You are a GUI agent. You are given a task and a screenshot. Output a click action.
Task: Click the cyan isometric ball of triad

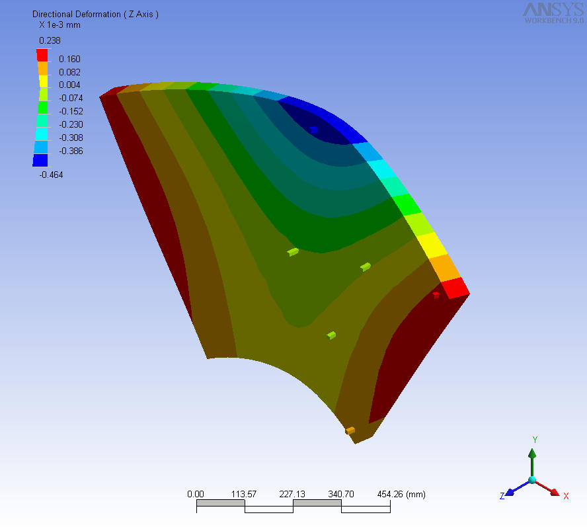[x=532, y=480]
